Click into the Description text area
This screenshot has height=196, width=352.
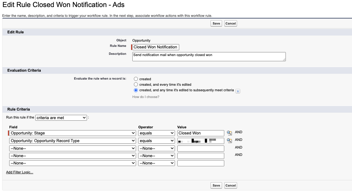point(209,57)
